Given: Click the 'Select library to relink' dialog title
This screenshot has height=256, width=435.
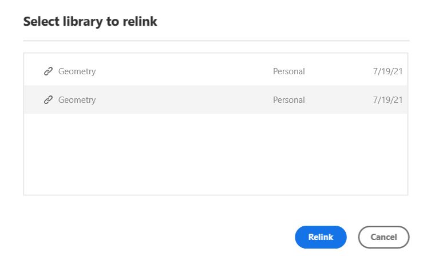Looking at the screenshot, I should point(90,22).
